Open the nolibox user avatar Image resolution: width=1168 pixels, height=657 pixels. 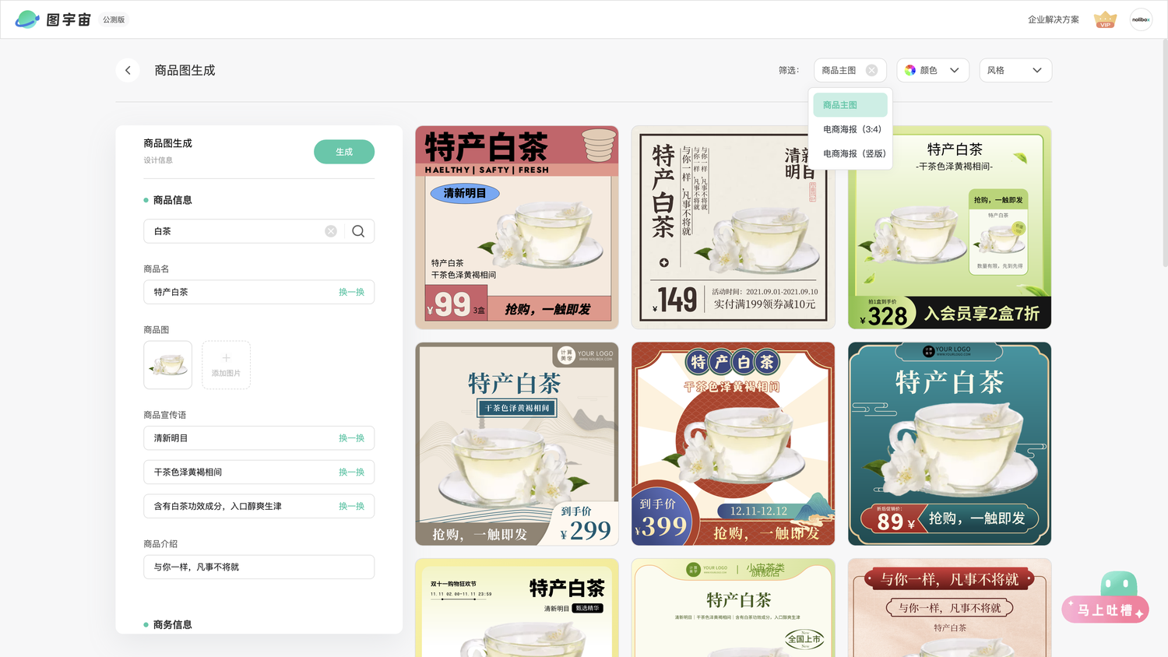[x=1141, y=19]
